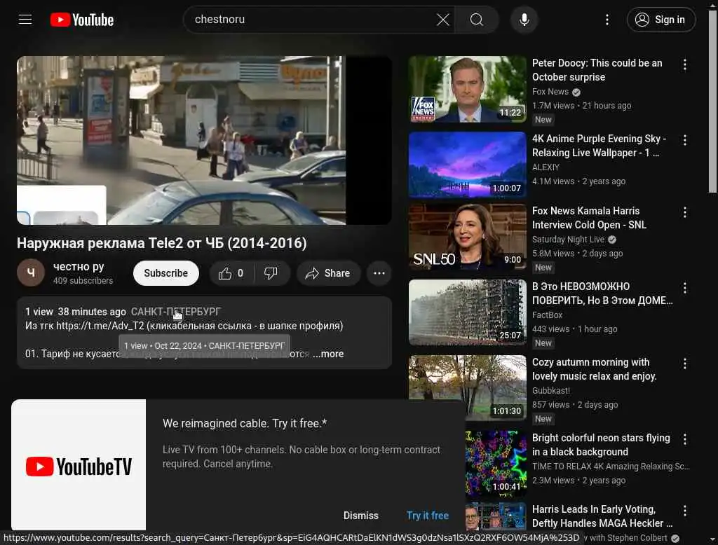Clear the search query with X
This screenshot has height=545, width=718.
[x=443, y=20]
